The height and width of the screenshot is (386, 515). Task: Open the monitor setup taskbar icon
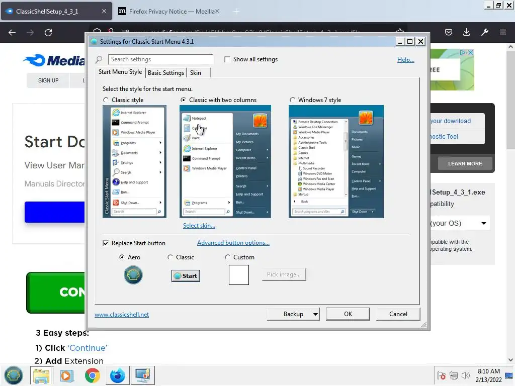click(x=143, y=375)
